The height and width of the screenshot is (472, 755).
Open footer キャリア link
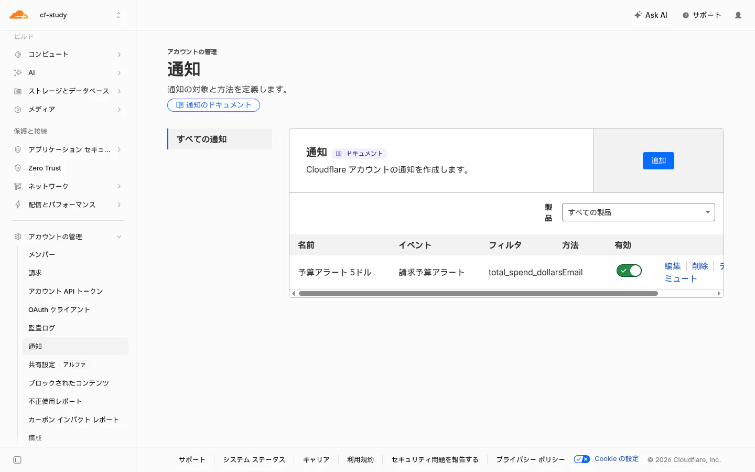click(316, 459)
